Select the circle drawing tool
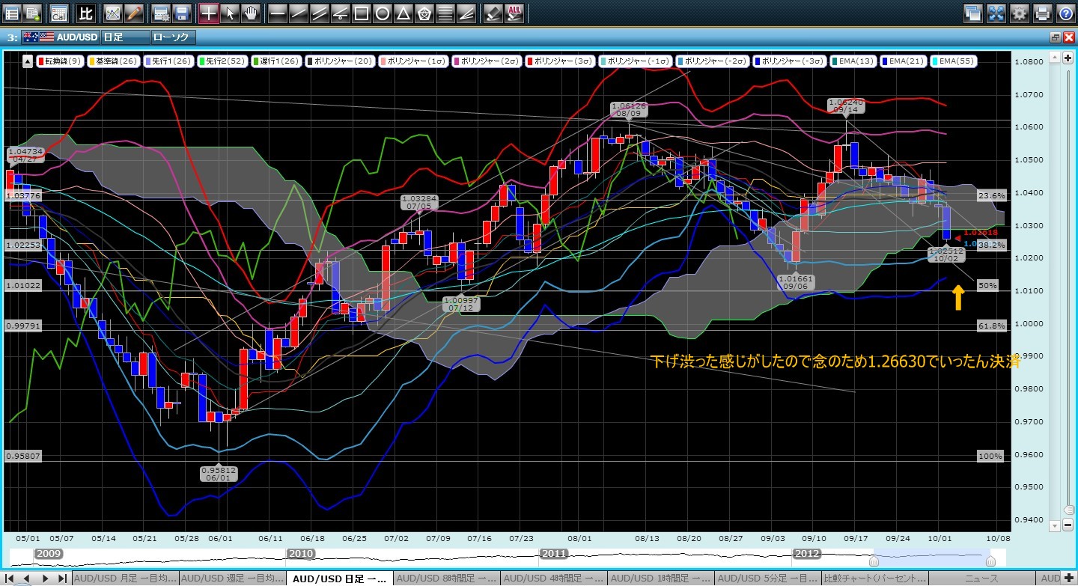Screen dimensions: 1078x586 coord(382,13)
